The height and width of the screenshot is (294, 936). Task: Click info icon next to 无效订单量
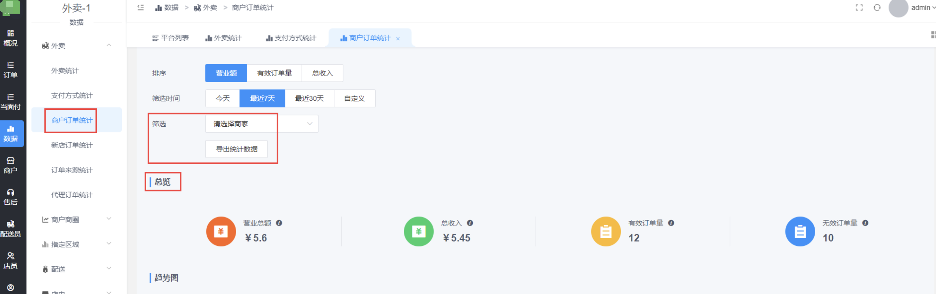pyautogui.click(x=865, y=223)
